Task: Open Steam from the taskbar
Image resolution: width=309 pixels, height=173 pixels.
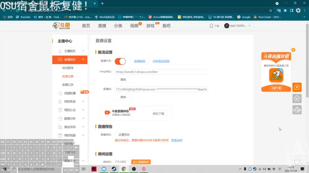Action: coord(114,169)
